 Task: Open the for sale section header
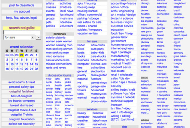(x=92, y=41)
